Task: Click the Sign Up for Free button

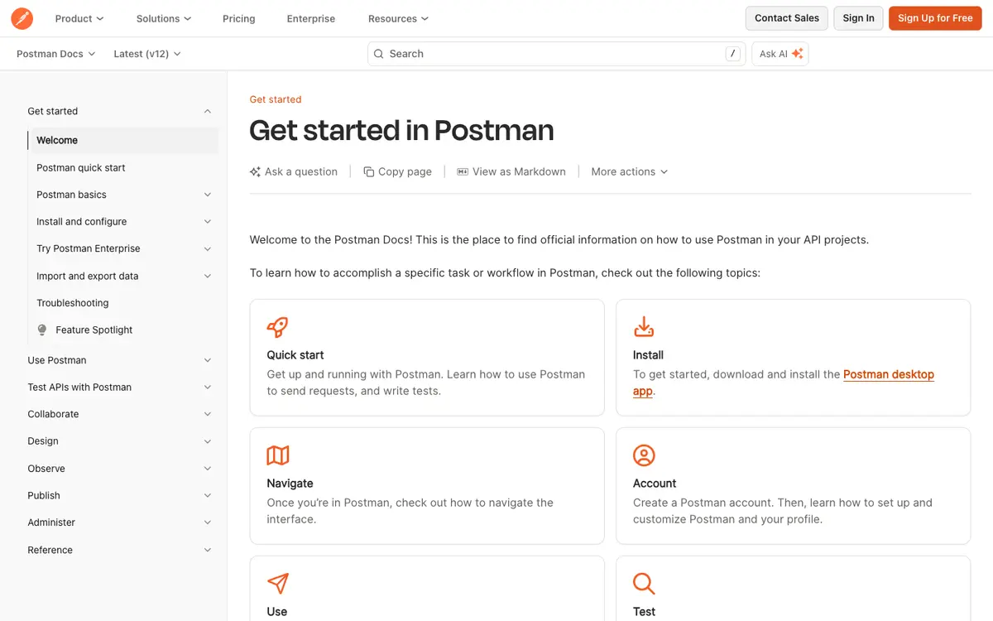Action: point(935,18)
